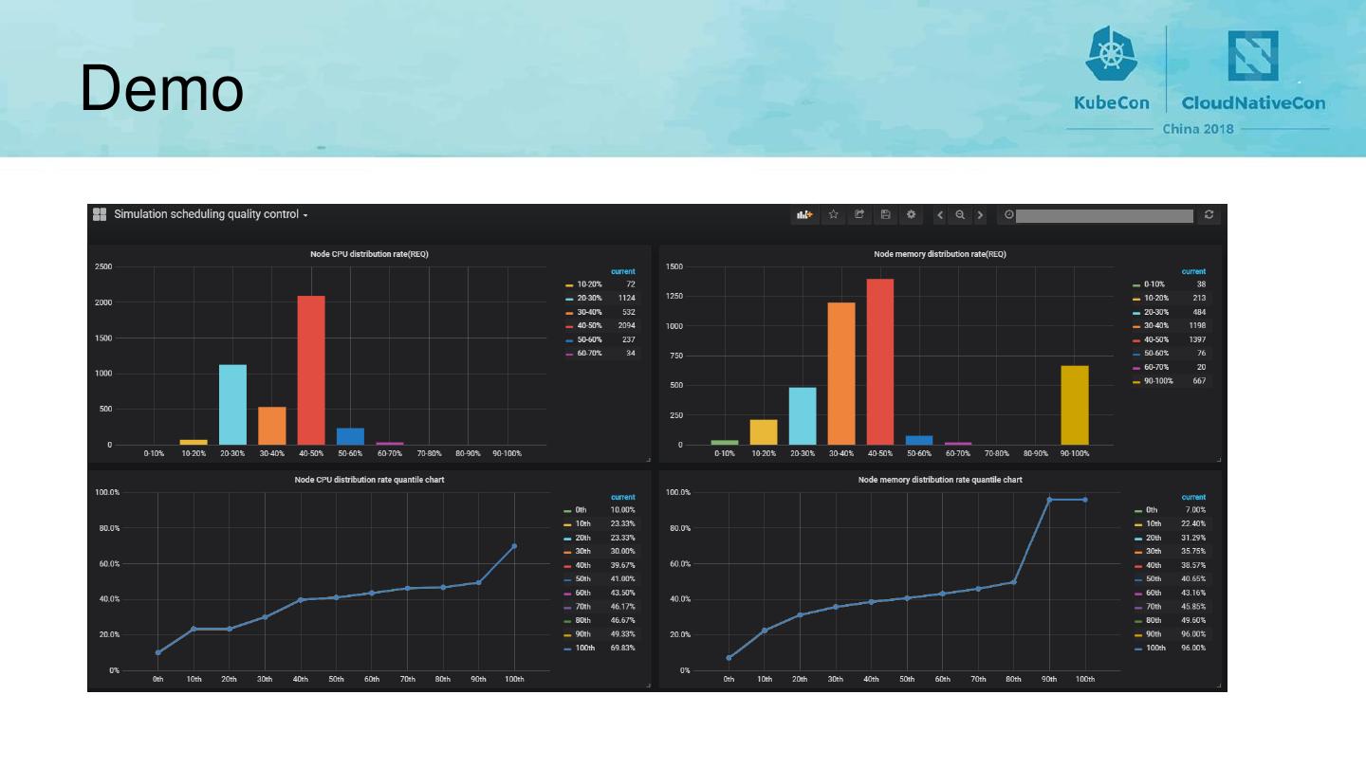1366x768 pixels.
Task: Open Node CPU distribution rate(REQ) panel menu
Action: point(370,254)
